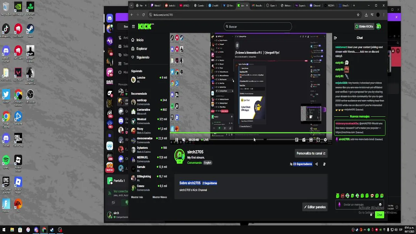Click Conversando category link
This screenshot has height=234, width=416.
[194, 163]
